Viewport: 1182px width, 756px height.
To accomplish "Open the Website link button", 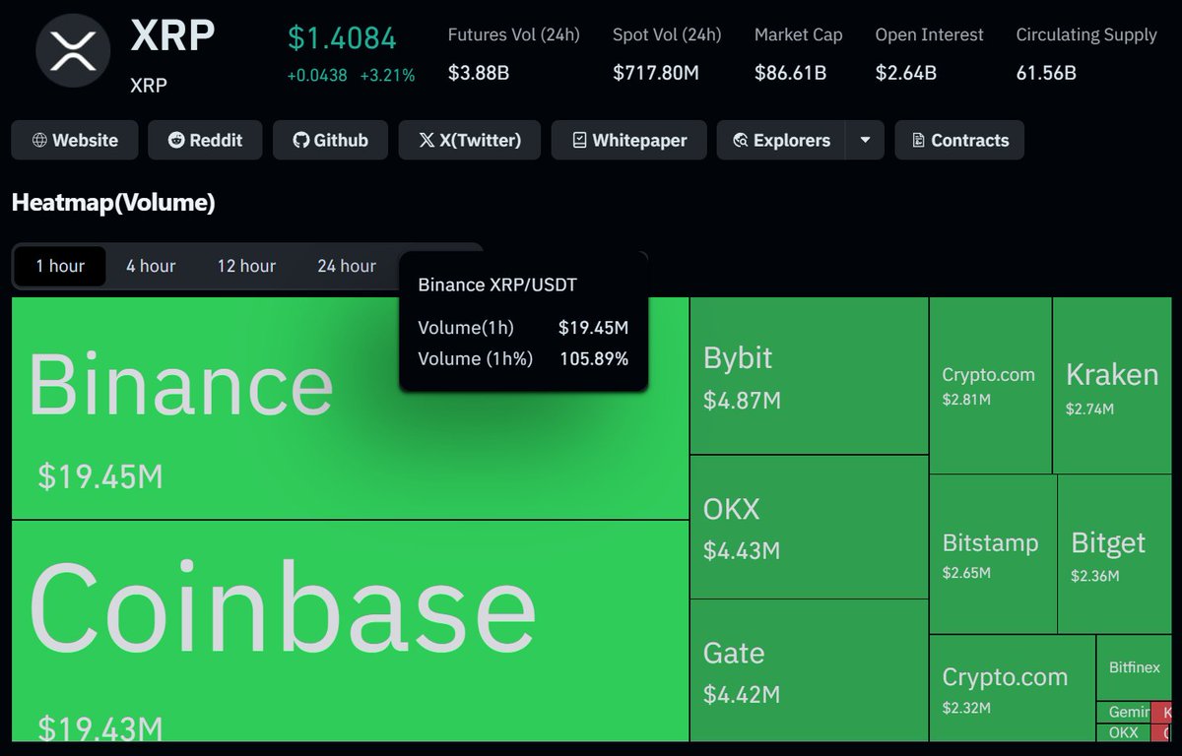I will pos(75,140).
